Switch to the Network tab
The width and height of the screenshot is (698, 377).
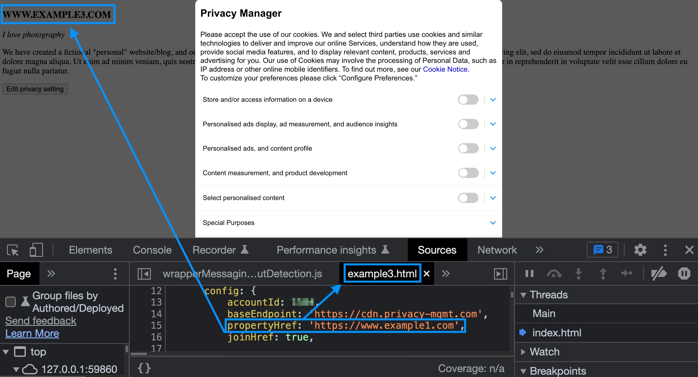497,250
